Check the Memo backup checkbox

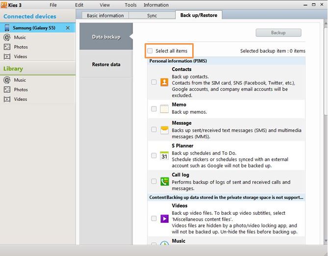(154, 109)
